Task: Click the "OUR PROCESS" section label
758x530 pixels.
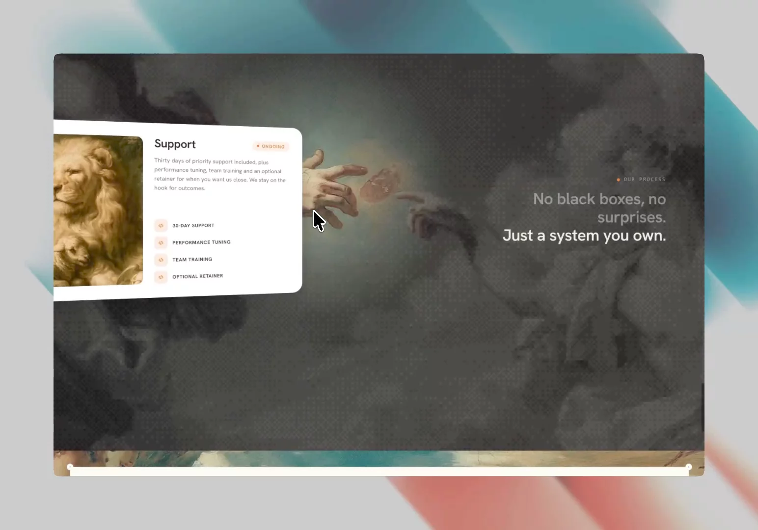Action: click(641, 180)
